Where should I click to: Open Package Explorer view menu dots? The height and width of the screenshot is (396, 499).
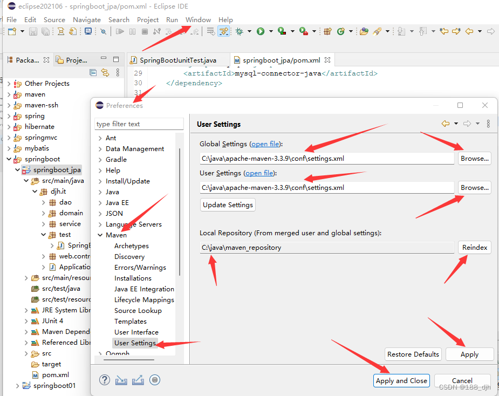click(118, 73)
